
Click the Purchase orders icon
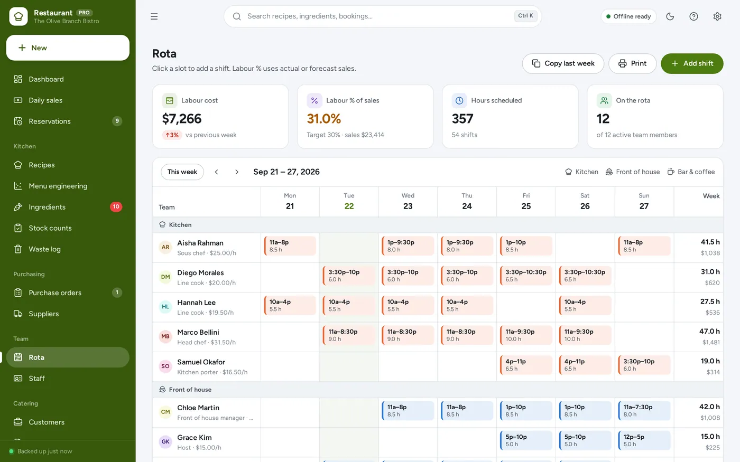18,293
